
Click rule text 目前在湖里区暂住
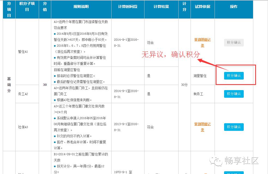pyautogui.click(x=67, y=70)
